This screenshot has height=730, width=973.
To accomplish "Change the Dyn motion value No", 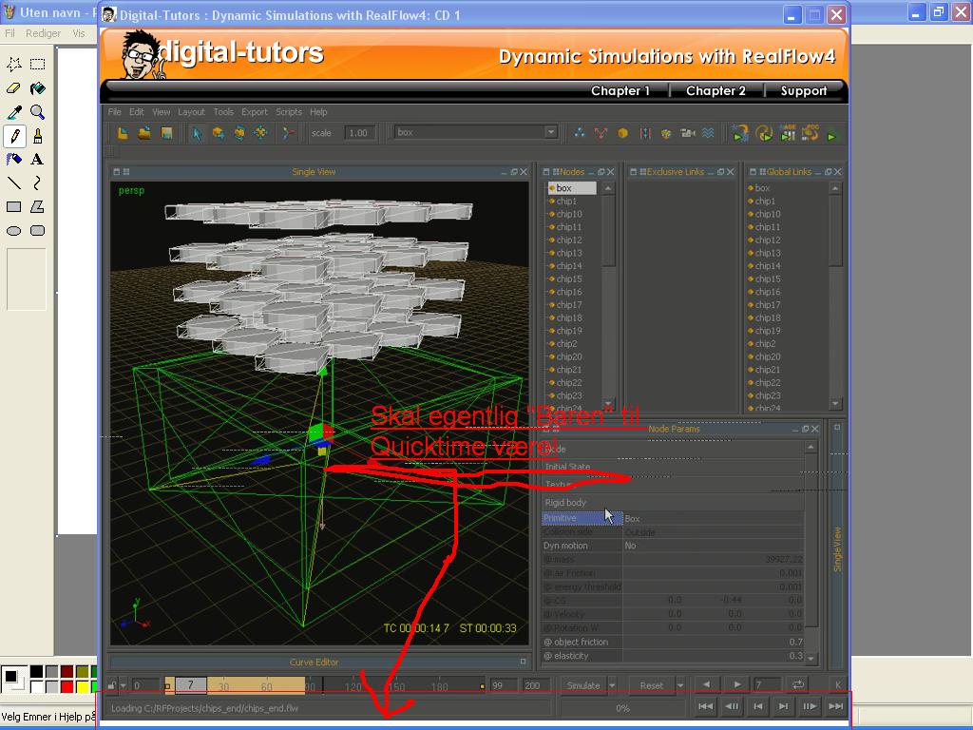I will point(713,546).
